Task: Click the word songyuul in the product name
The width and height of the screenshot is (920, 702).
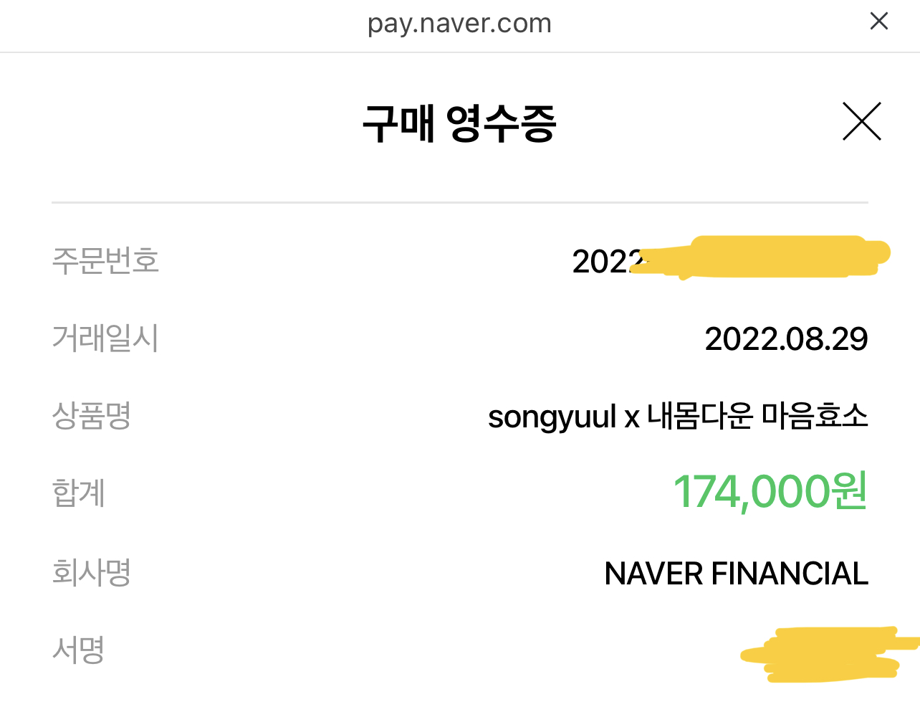Action: point(552,417)
